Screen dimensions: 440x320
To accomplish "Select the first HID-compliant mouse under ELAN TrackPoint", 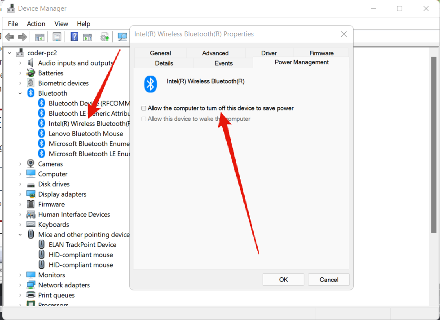I will (x=81, y=254).
